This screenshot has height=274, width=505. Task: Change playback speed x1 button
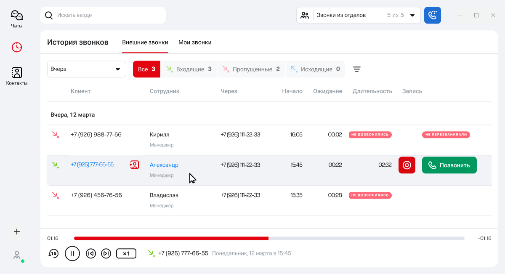click(x=126, y=253)
